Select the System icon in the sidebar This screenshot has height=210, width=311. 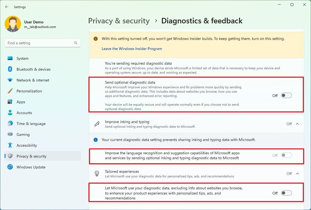10,58
